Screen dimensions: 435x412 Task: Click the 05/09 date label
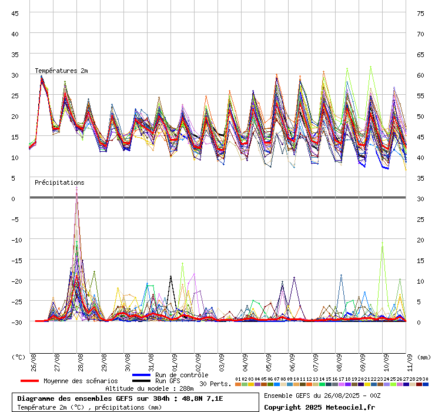coord(269,363)
